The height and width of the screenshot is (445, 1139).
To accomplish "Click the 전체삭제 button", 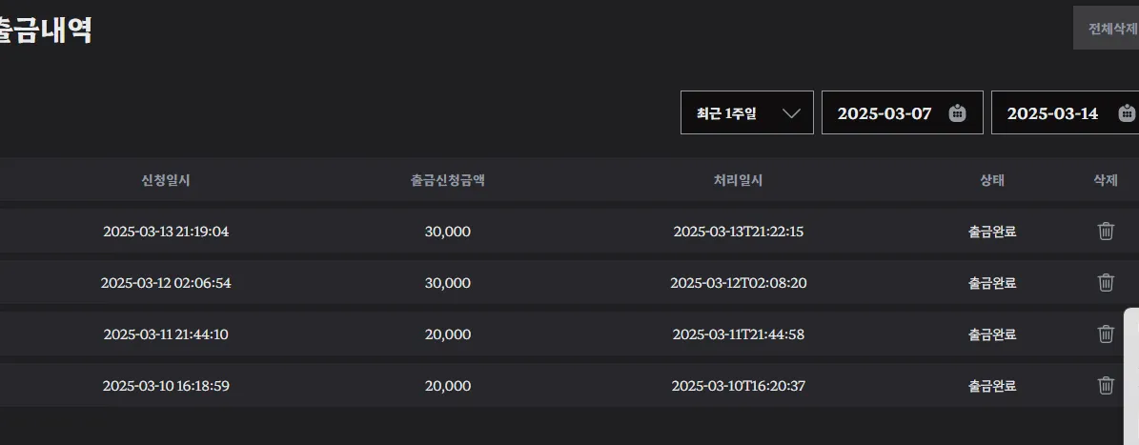I will tap(1107, 29).
